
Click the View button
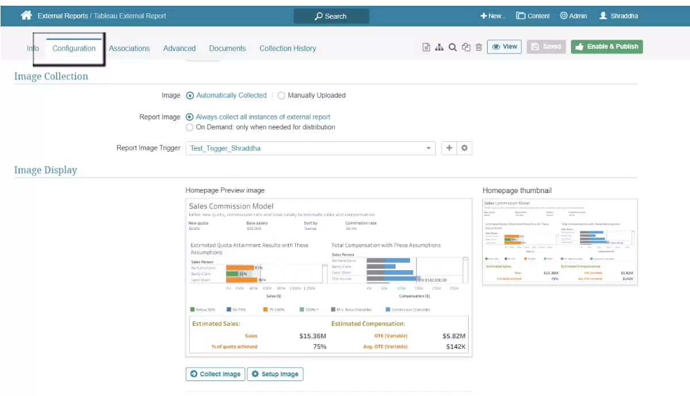[x=504, y=47]
